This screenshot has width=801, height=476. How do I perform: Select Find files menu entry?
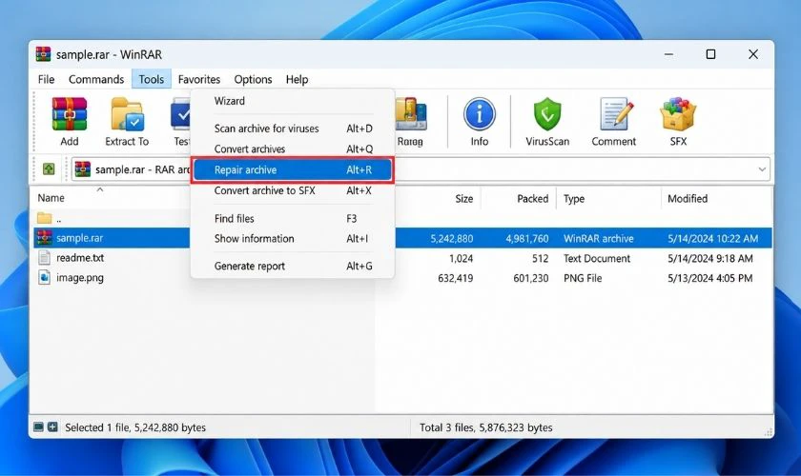point(292,218)
